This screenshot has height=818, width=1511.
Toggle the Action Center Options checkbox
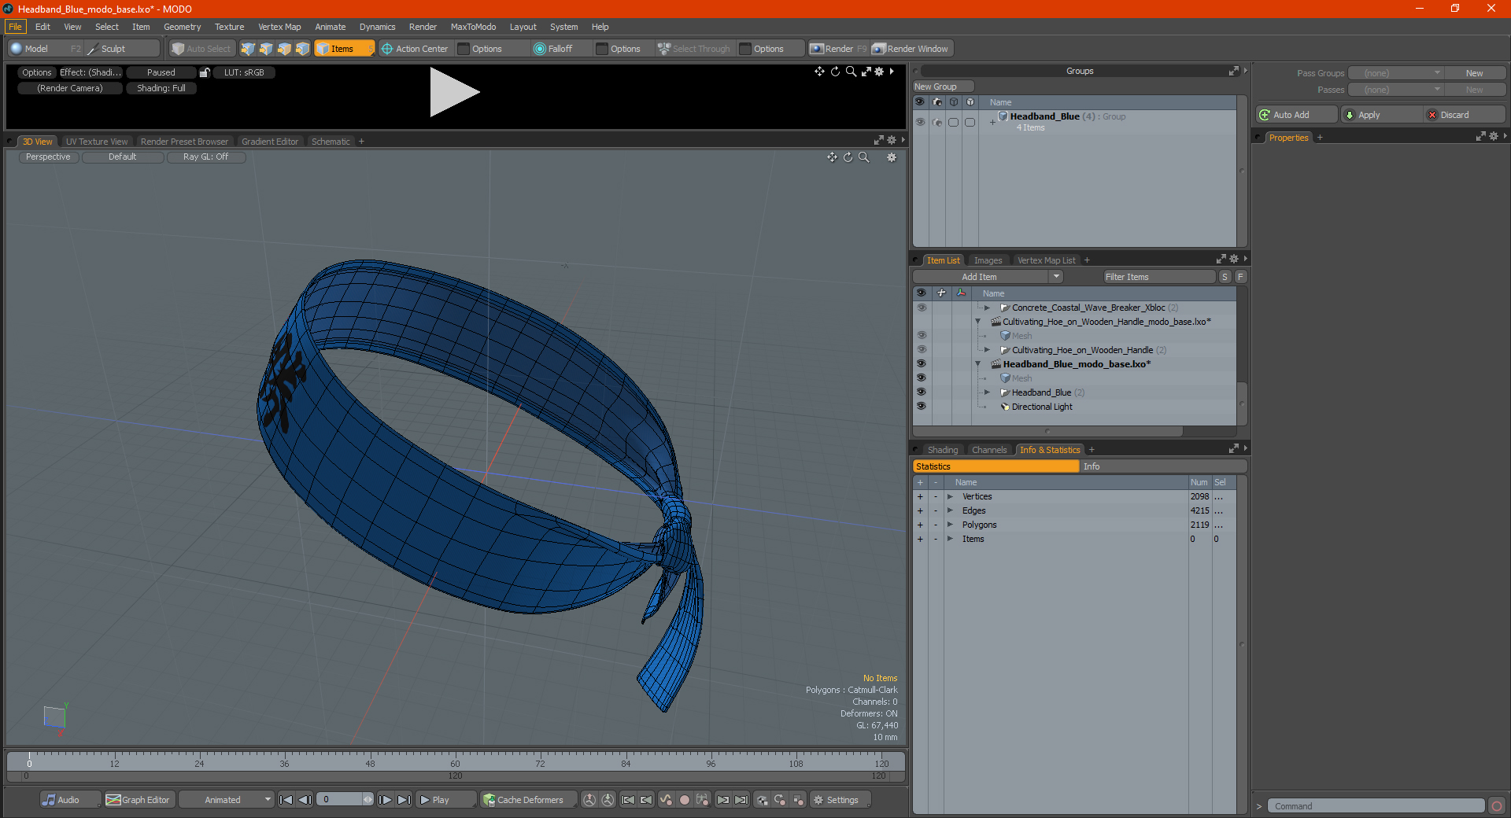[464, 49]
